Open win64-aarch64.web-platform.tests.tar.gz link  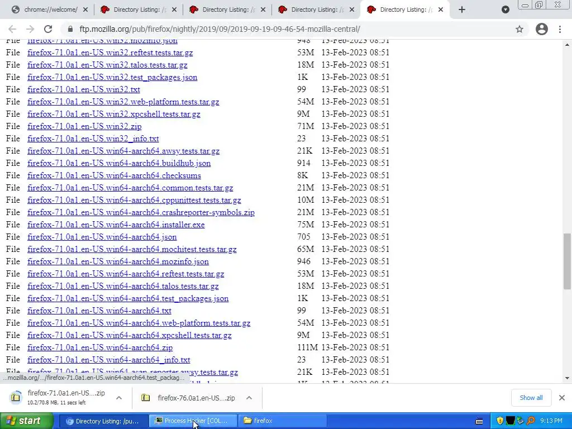coord(139,323)
